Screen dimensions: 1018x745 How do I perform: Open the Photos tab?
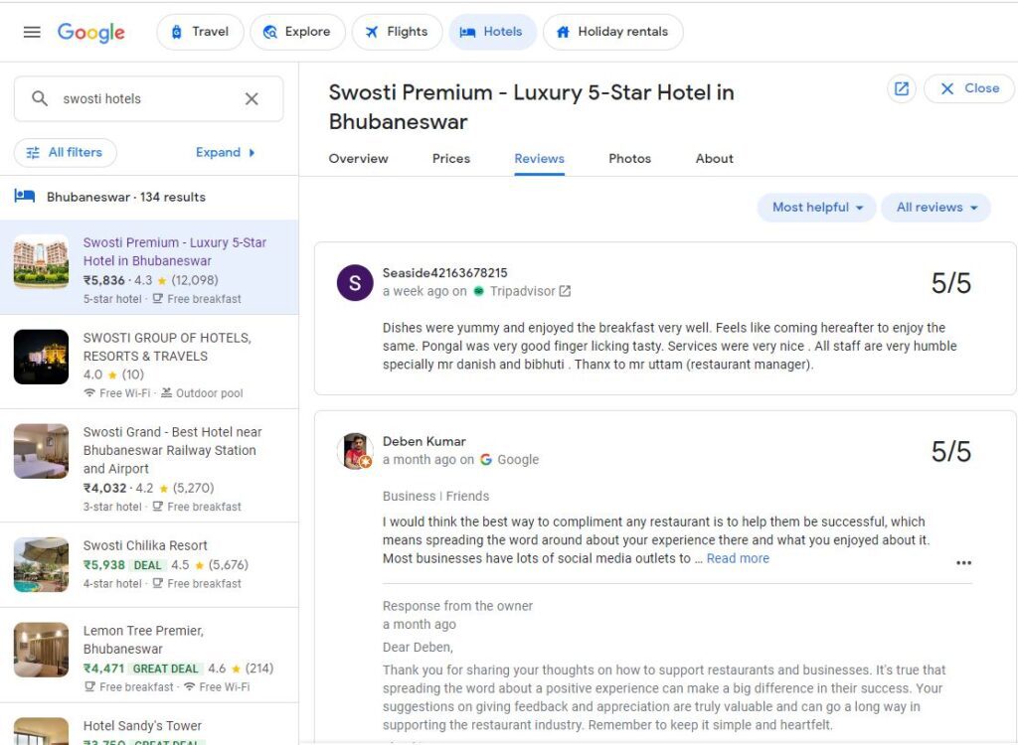point(629,159)
